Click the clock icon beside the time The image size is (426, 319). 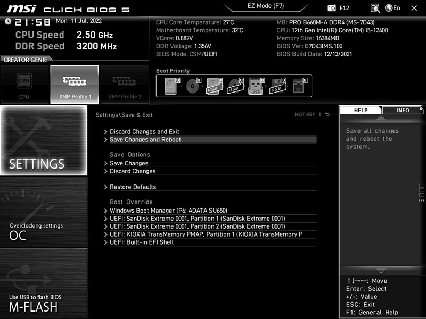[8, 21]
